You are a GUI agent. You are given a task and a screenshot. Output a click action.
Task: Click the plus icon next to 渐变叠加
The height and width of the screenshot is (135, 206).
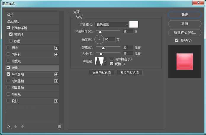tap(56, 81)
